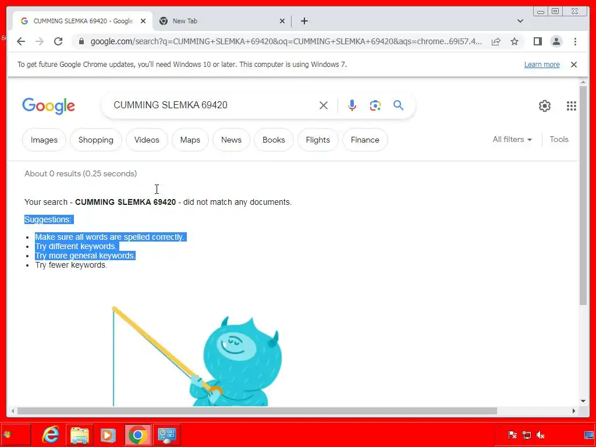Submit search with the magnifier icon

[x=398, y=105]
